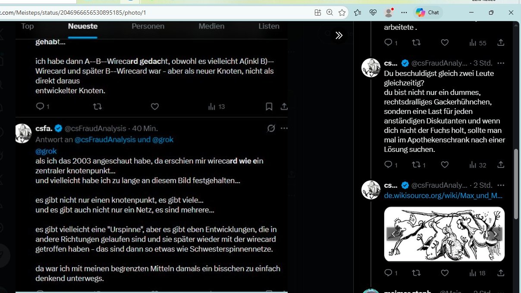Image resolution: width=521 pixels, height=293 pixels.
Task: Add the current page to favorites
Action: pos(342,13)
